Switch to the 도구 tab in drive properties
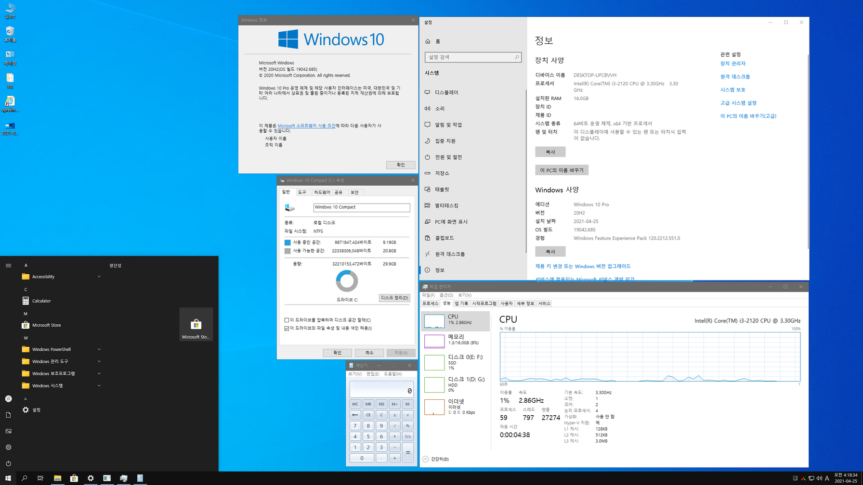Image resolution: width=863 pixels, height=485 pixels. point(302,192)
